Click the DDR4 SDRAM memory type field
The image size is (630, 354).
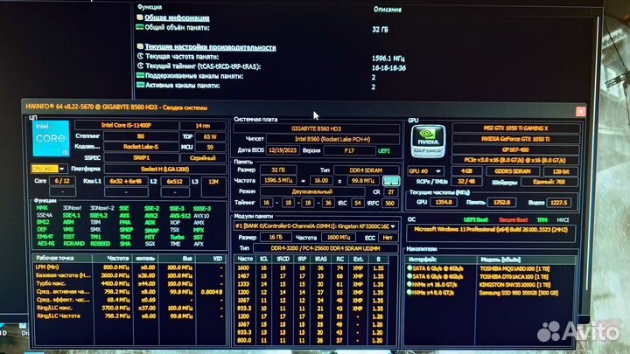(x=366, y=170)
